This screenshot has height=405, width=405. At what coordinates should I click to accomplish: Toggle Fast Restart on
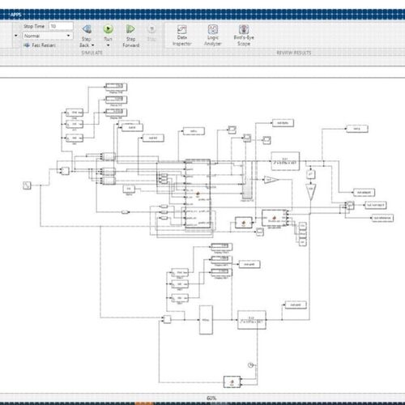click(x=40, y=45)
